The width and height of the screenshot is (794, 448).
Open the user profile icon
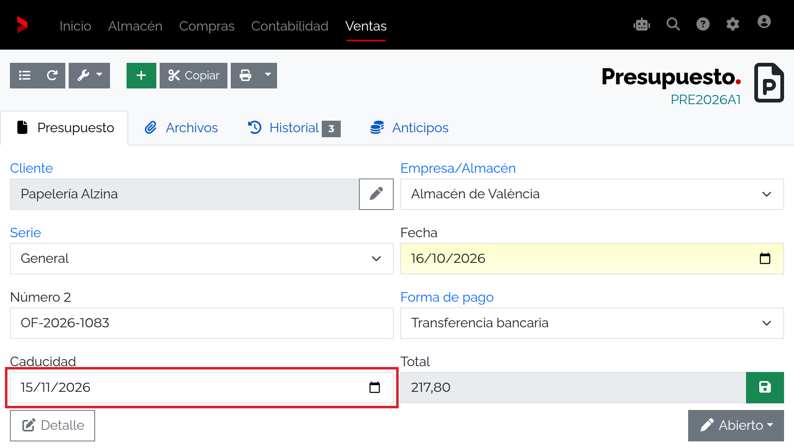pyautogui.click(x=764, y=22)
